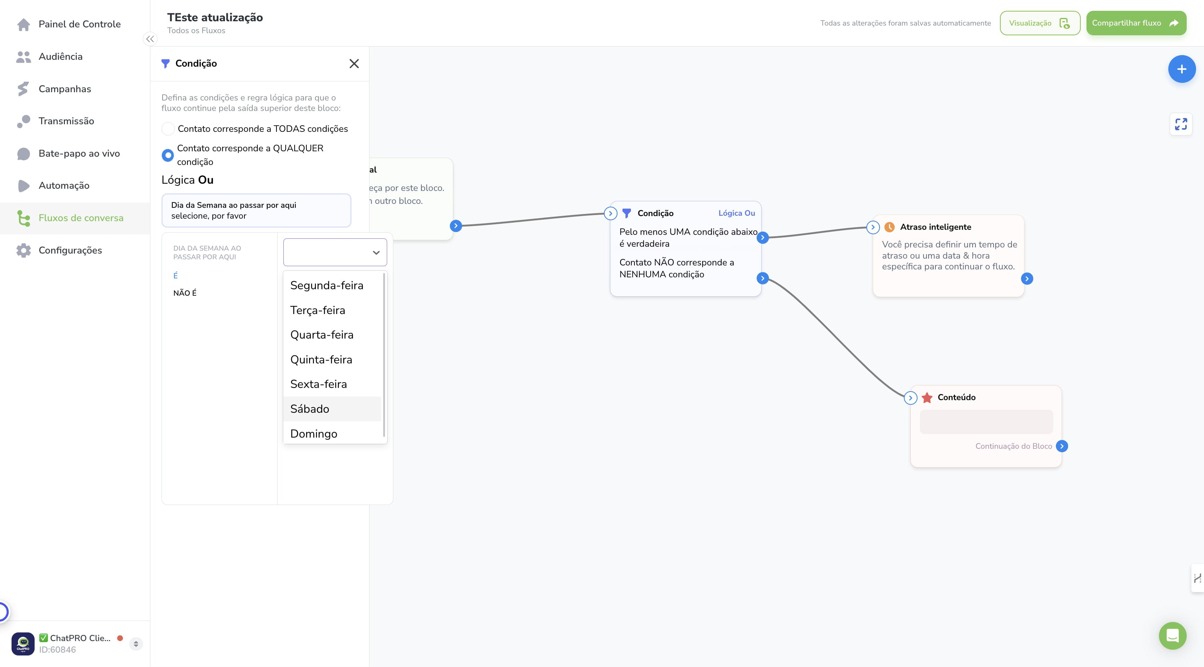Click the fit-to-screen expand icon

pyautogui.click(x=1181, y=124)
